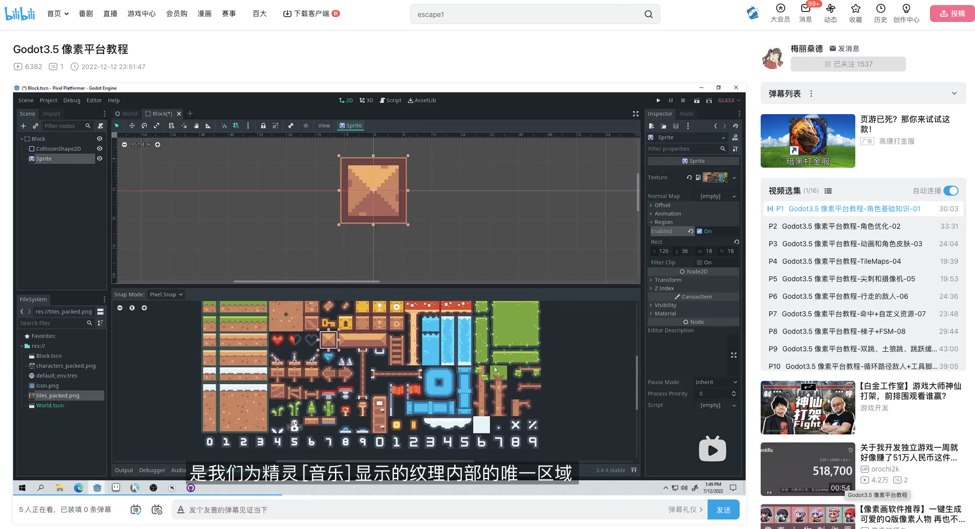The width and height of the screenshot is (975, 529).
Task: Click the 发送 send danmaku button
Action: (723, 509)
